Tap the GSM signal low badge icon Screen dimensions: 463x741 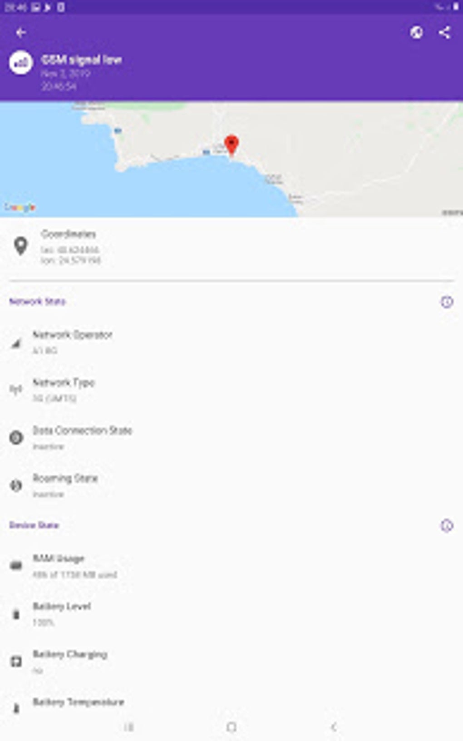click(21, 63)
